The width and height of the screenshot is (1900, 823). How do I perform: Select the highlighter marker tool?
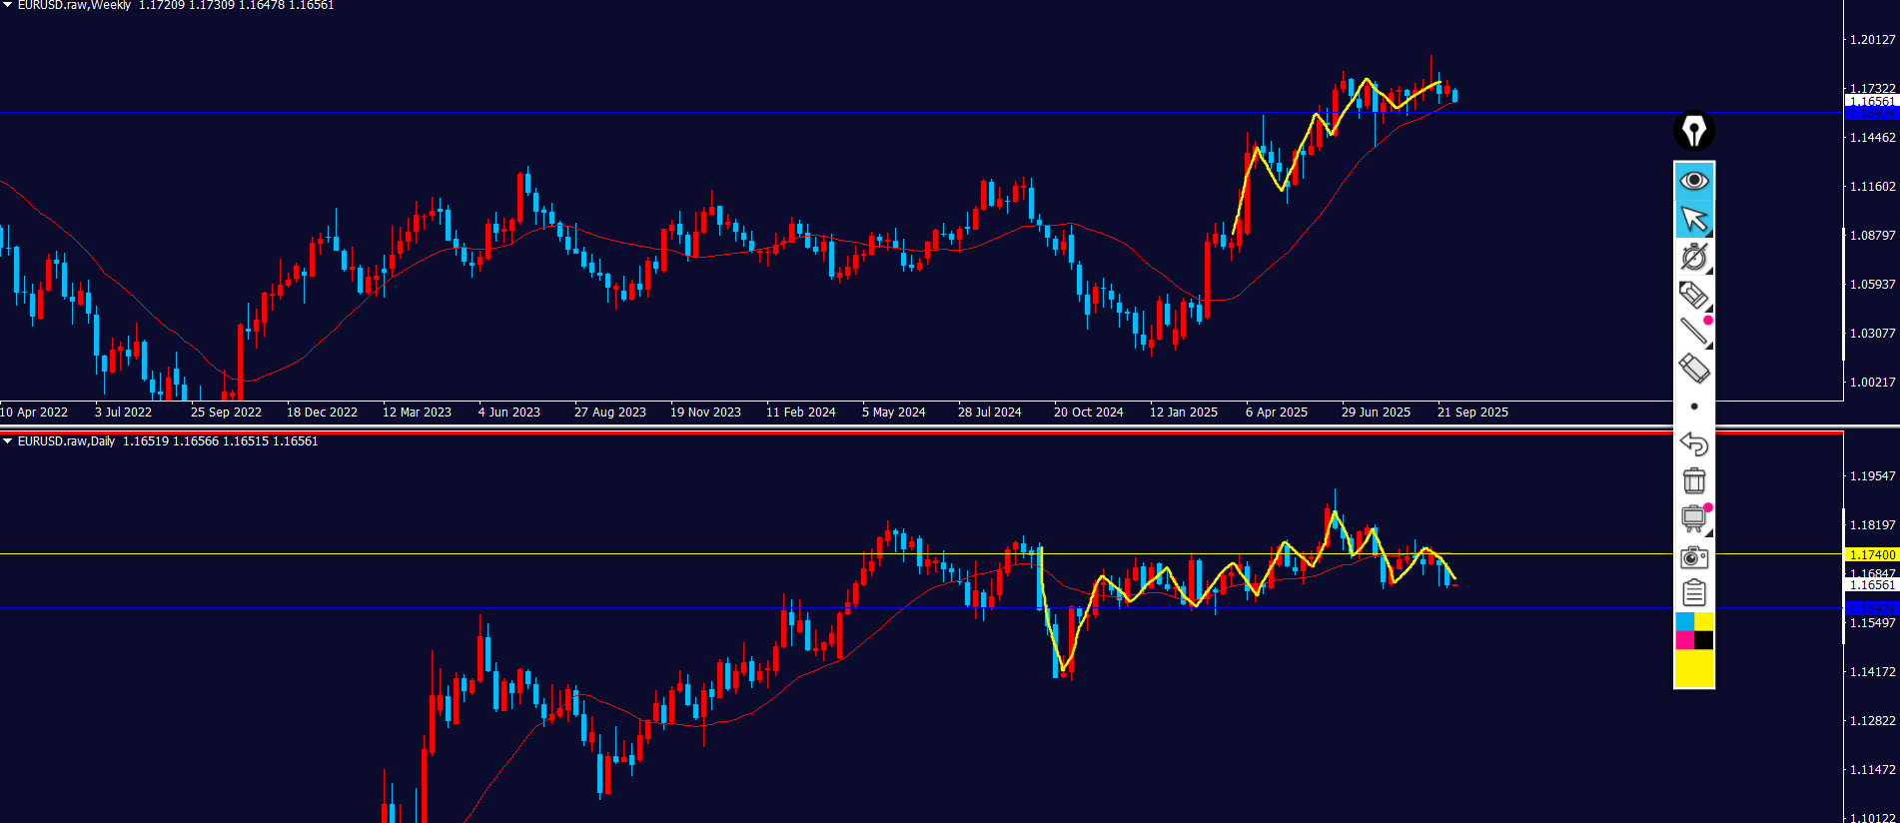[1693, 295]
